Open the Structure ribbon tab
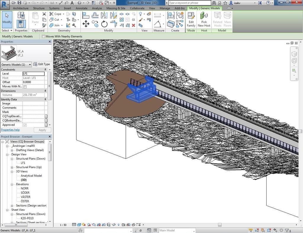The width and height of the screenshot is (303, 233). coord(39,8)
